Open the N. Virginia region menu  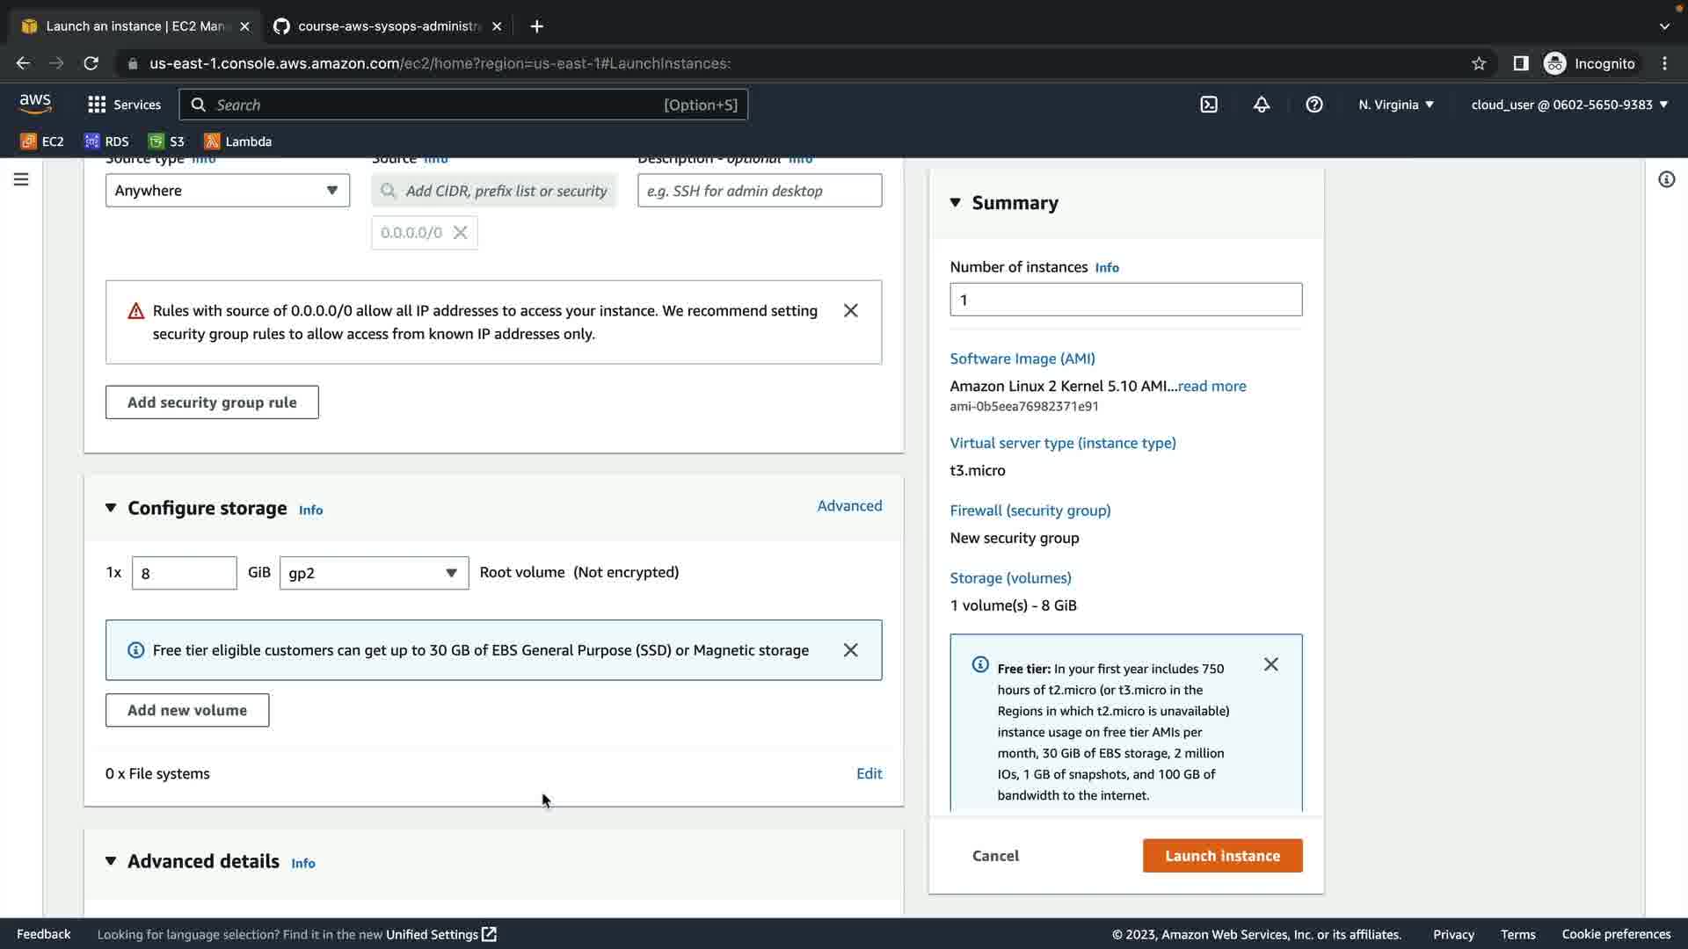point(1395,105)
